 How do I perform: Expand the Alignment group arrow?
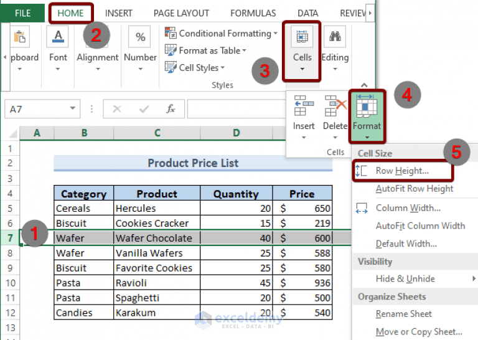(x=98, y=69)
